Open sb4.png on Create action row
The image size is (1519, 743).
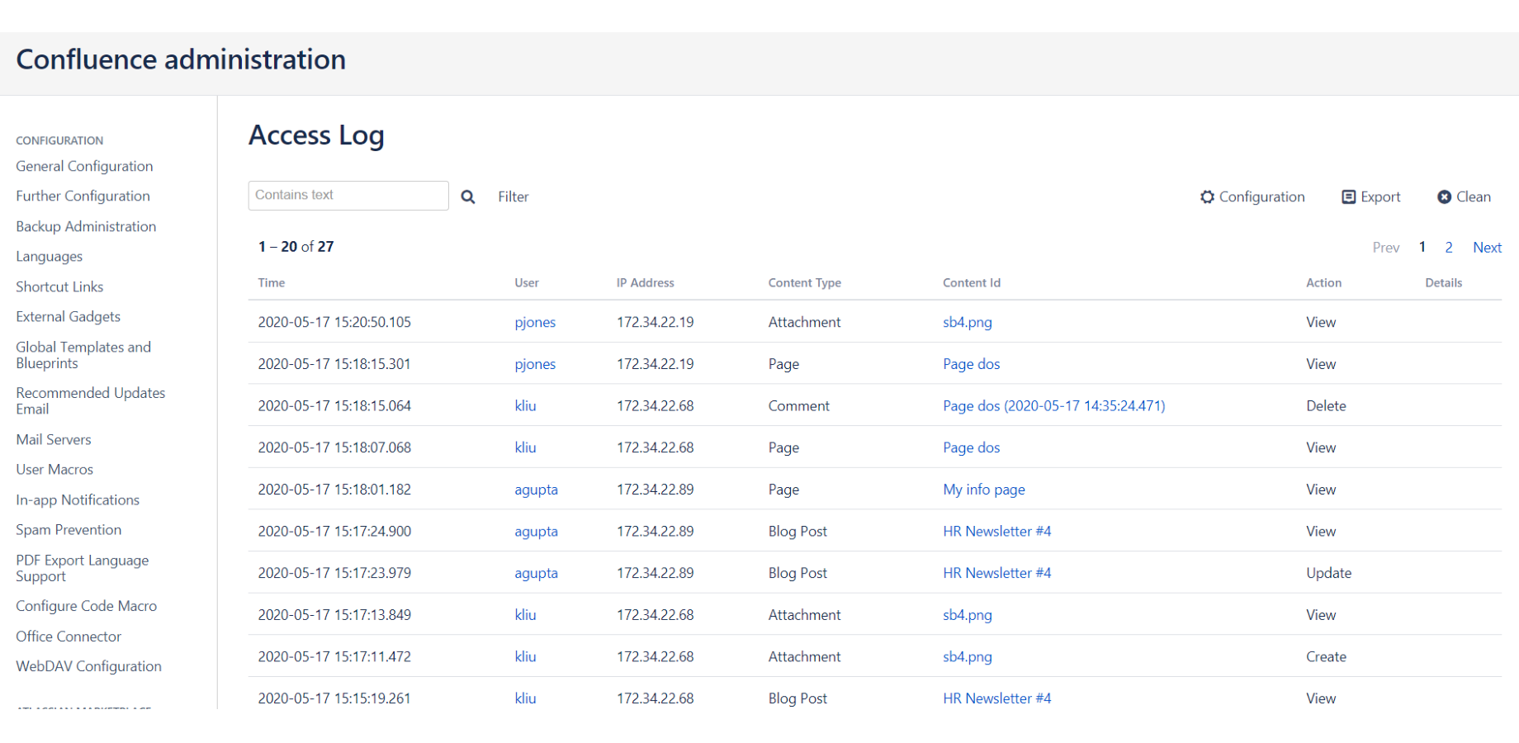point(968,656)
